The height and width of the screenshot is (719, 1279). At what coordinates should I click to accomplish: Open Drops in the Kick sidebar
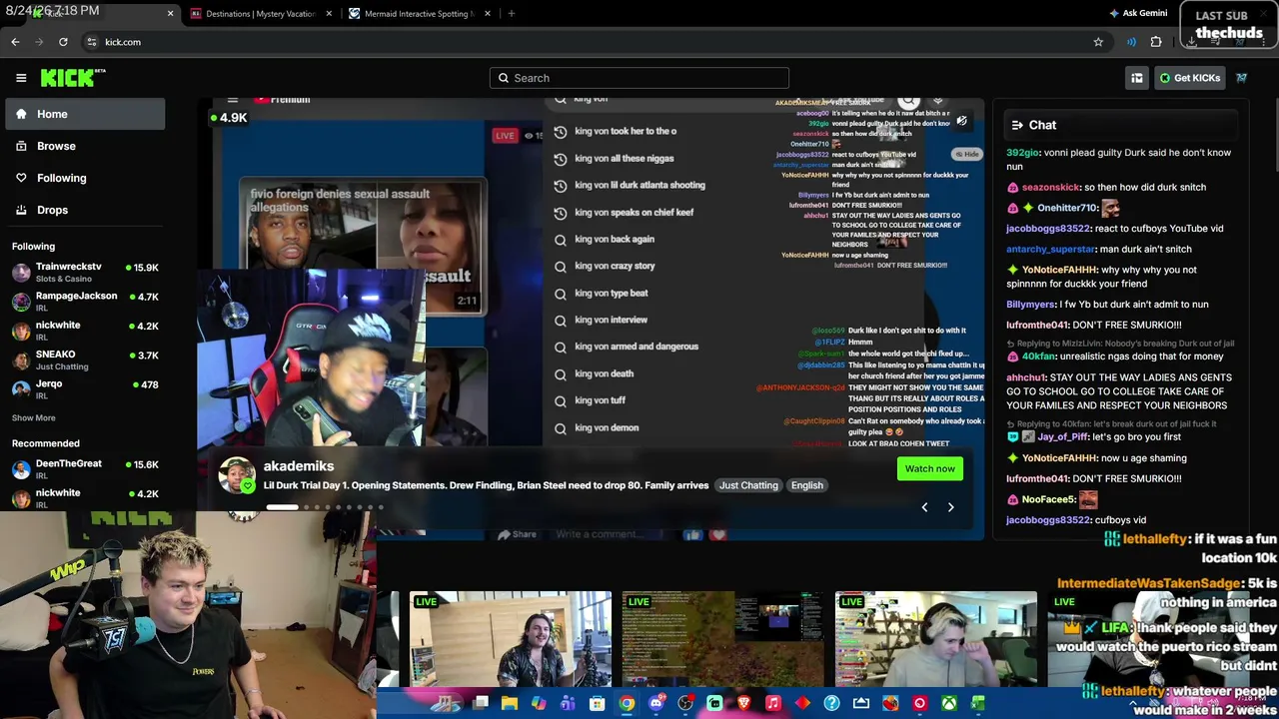tap(85, 210)
